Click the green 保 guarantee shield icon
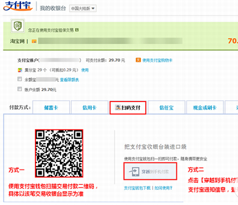 click(17, 26)
